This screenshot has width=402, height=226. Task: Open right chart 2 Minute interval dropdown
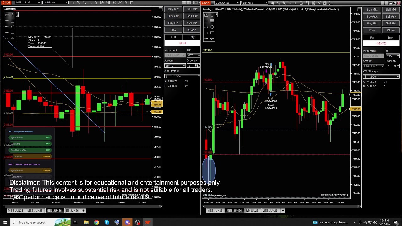coord(254,3)
